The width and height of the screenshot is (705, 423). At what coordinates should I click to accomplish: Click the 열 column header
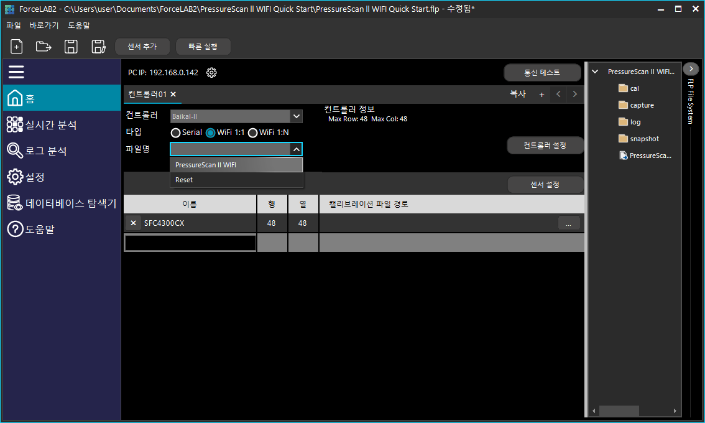point(303,204)
